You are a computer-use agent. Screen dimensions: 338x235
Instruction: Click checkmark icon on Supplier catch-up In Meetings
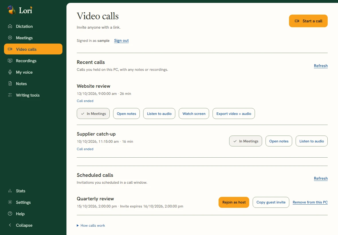click(x=235, y=141)
